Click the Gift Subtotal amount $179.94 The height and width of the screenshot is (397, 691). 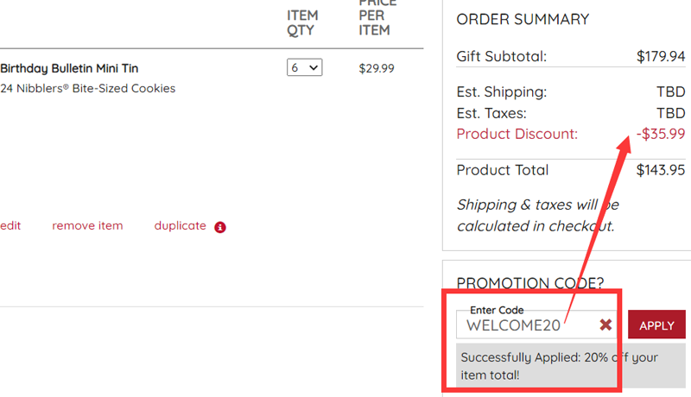click(x=660, y=57)
